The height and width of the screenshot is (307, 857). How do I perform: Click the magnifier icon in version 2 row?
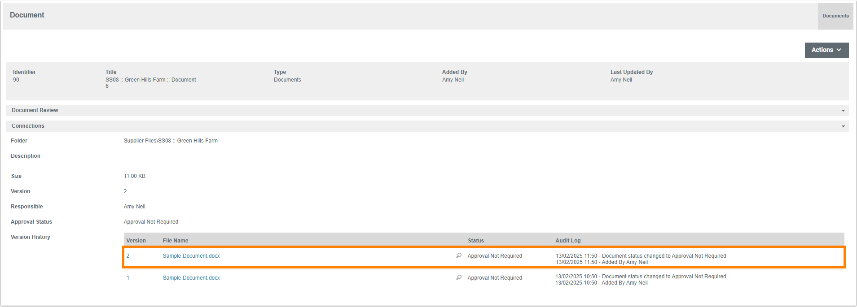click(x=459, y=255)
